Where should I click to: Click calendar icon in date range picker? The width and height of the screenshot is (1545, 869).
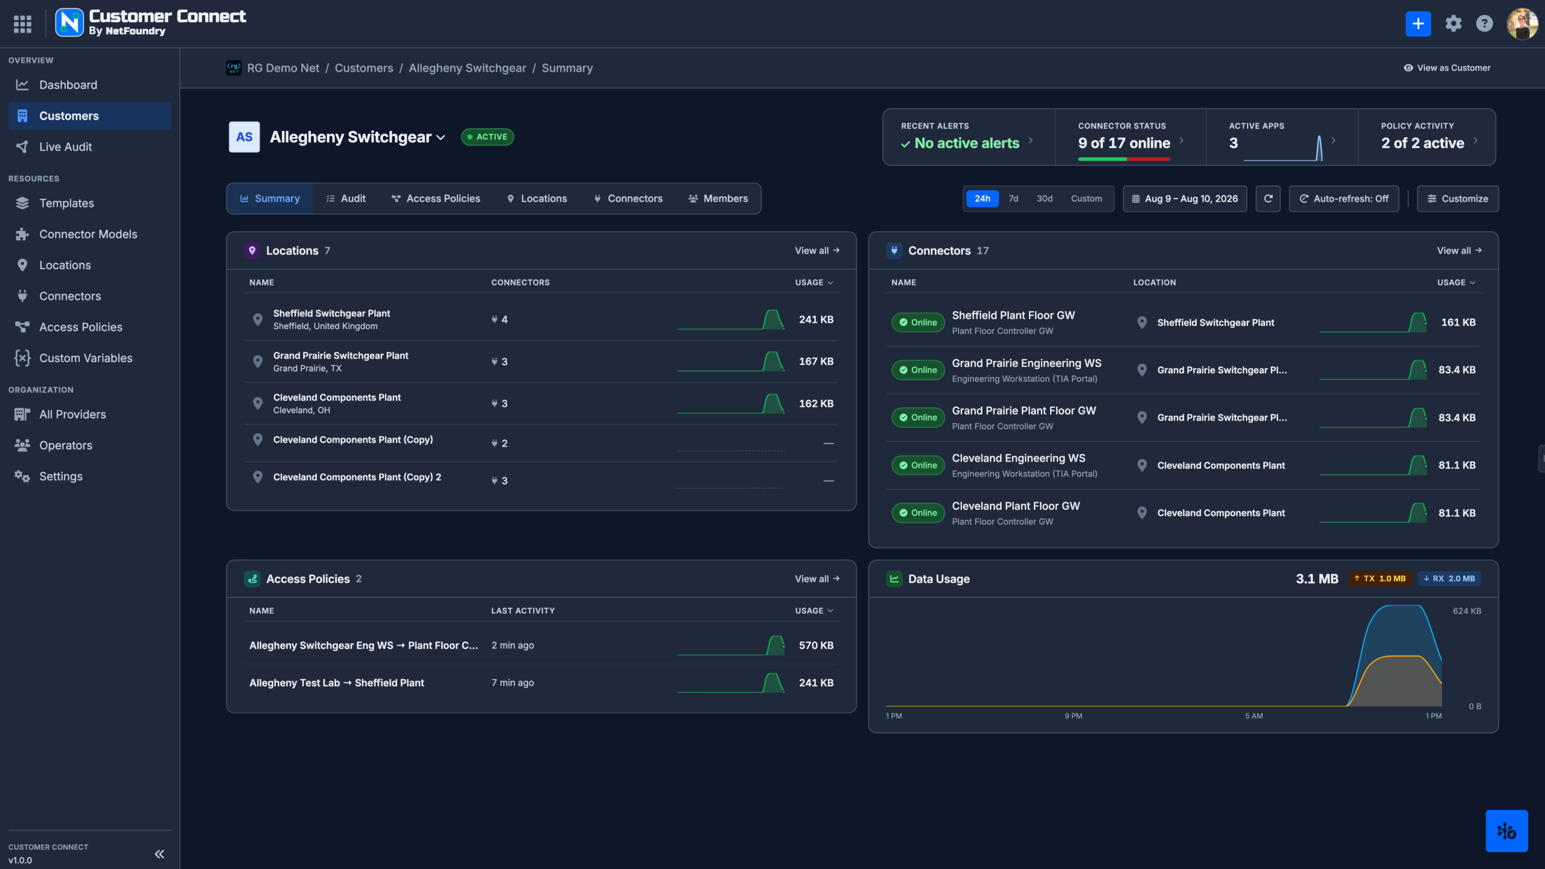[1136, 199]
